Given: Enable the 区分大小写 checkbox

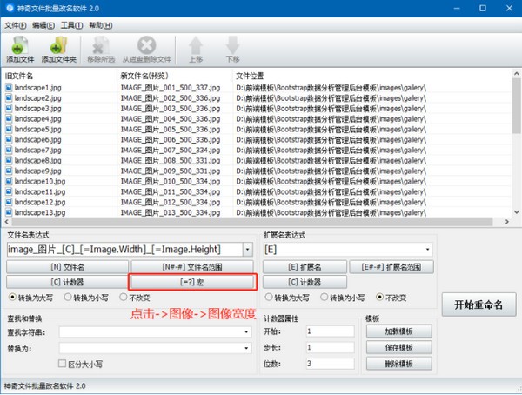Looking at the screenshot, I should click(x=62, y=365).
